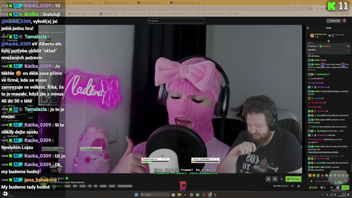Screen dimensions: 352x198
Task: Open the channel shop icon showing 0
Action: click(323, 188)
